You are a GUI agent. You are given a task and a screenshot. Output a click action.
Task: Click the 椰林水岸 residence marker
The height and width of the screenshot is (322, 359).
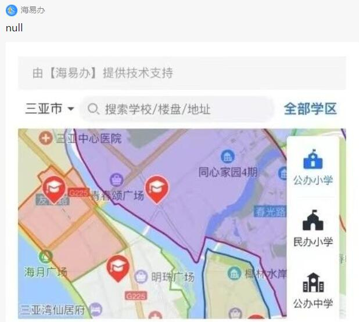pos(234,273)
